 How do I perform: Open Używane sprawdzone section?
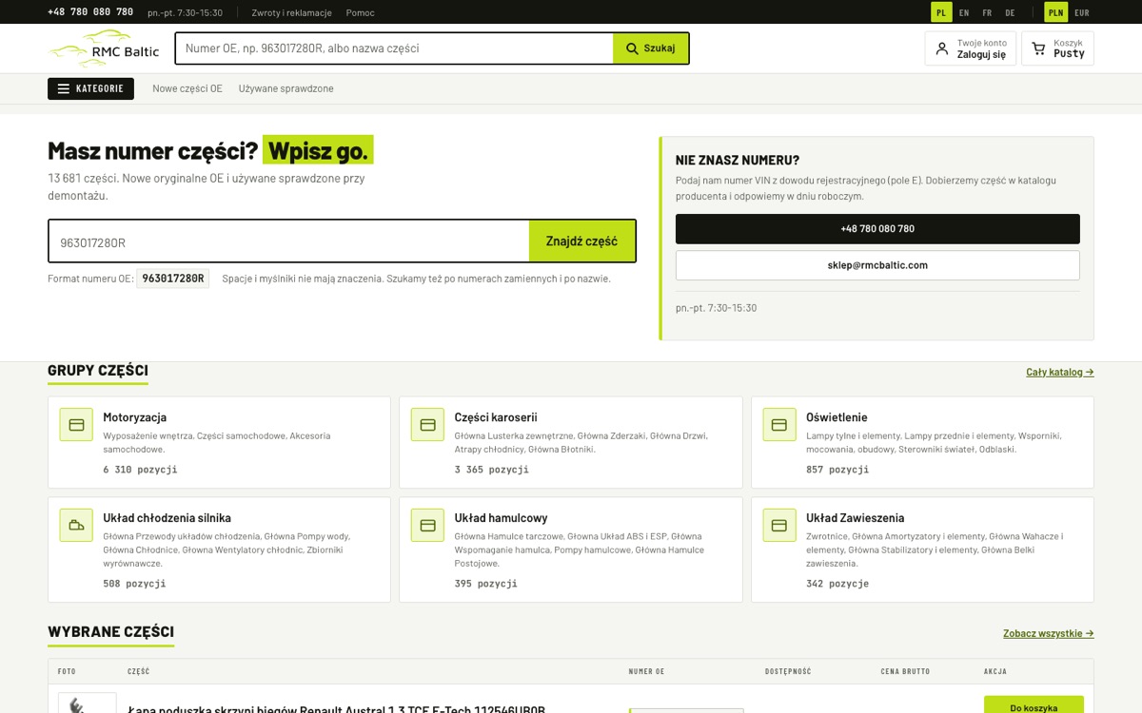pyautogui.click(x=286, y=88)
